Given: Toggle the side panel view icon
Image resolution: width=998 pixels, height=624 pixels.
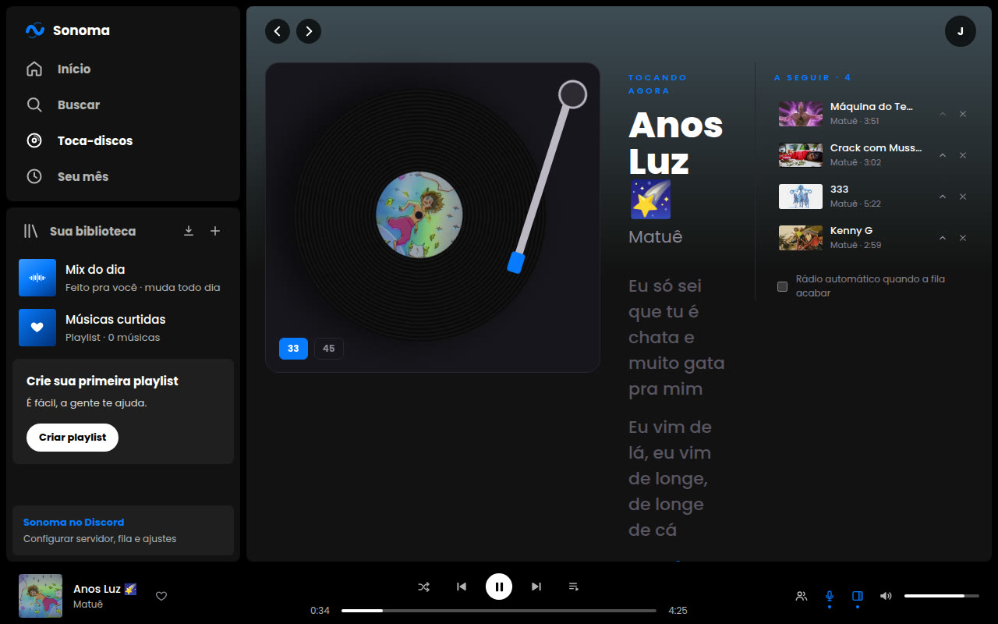Looking at the screenshot, I should 857,596.
